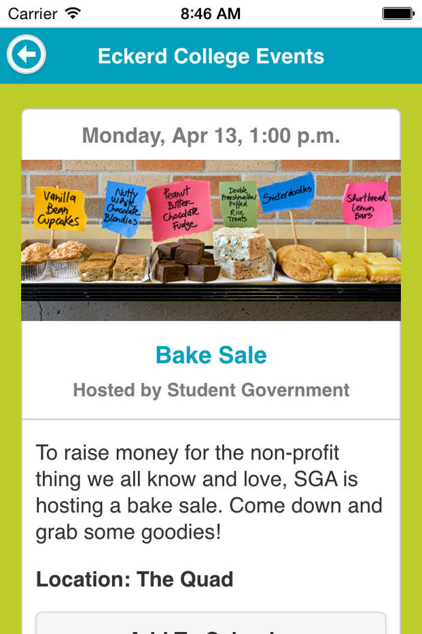Select the Monday, Apr 13 date heading

click(211, 135)
